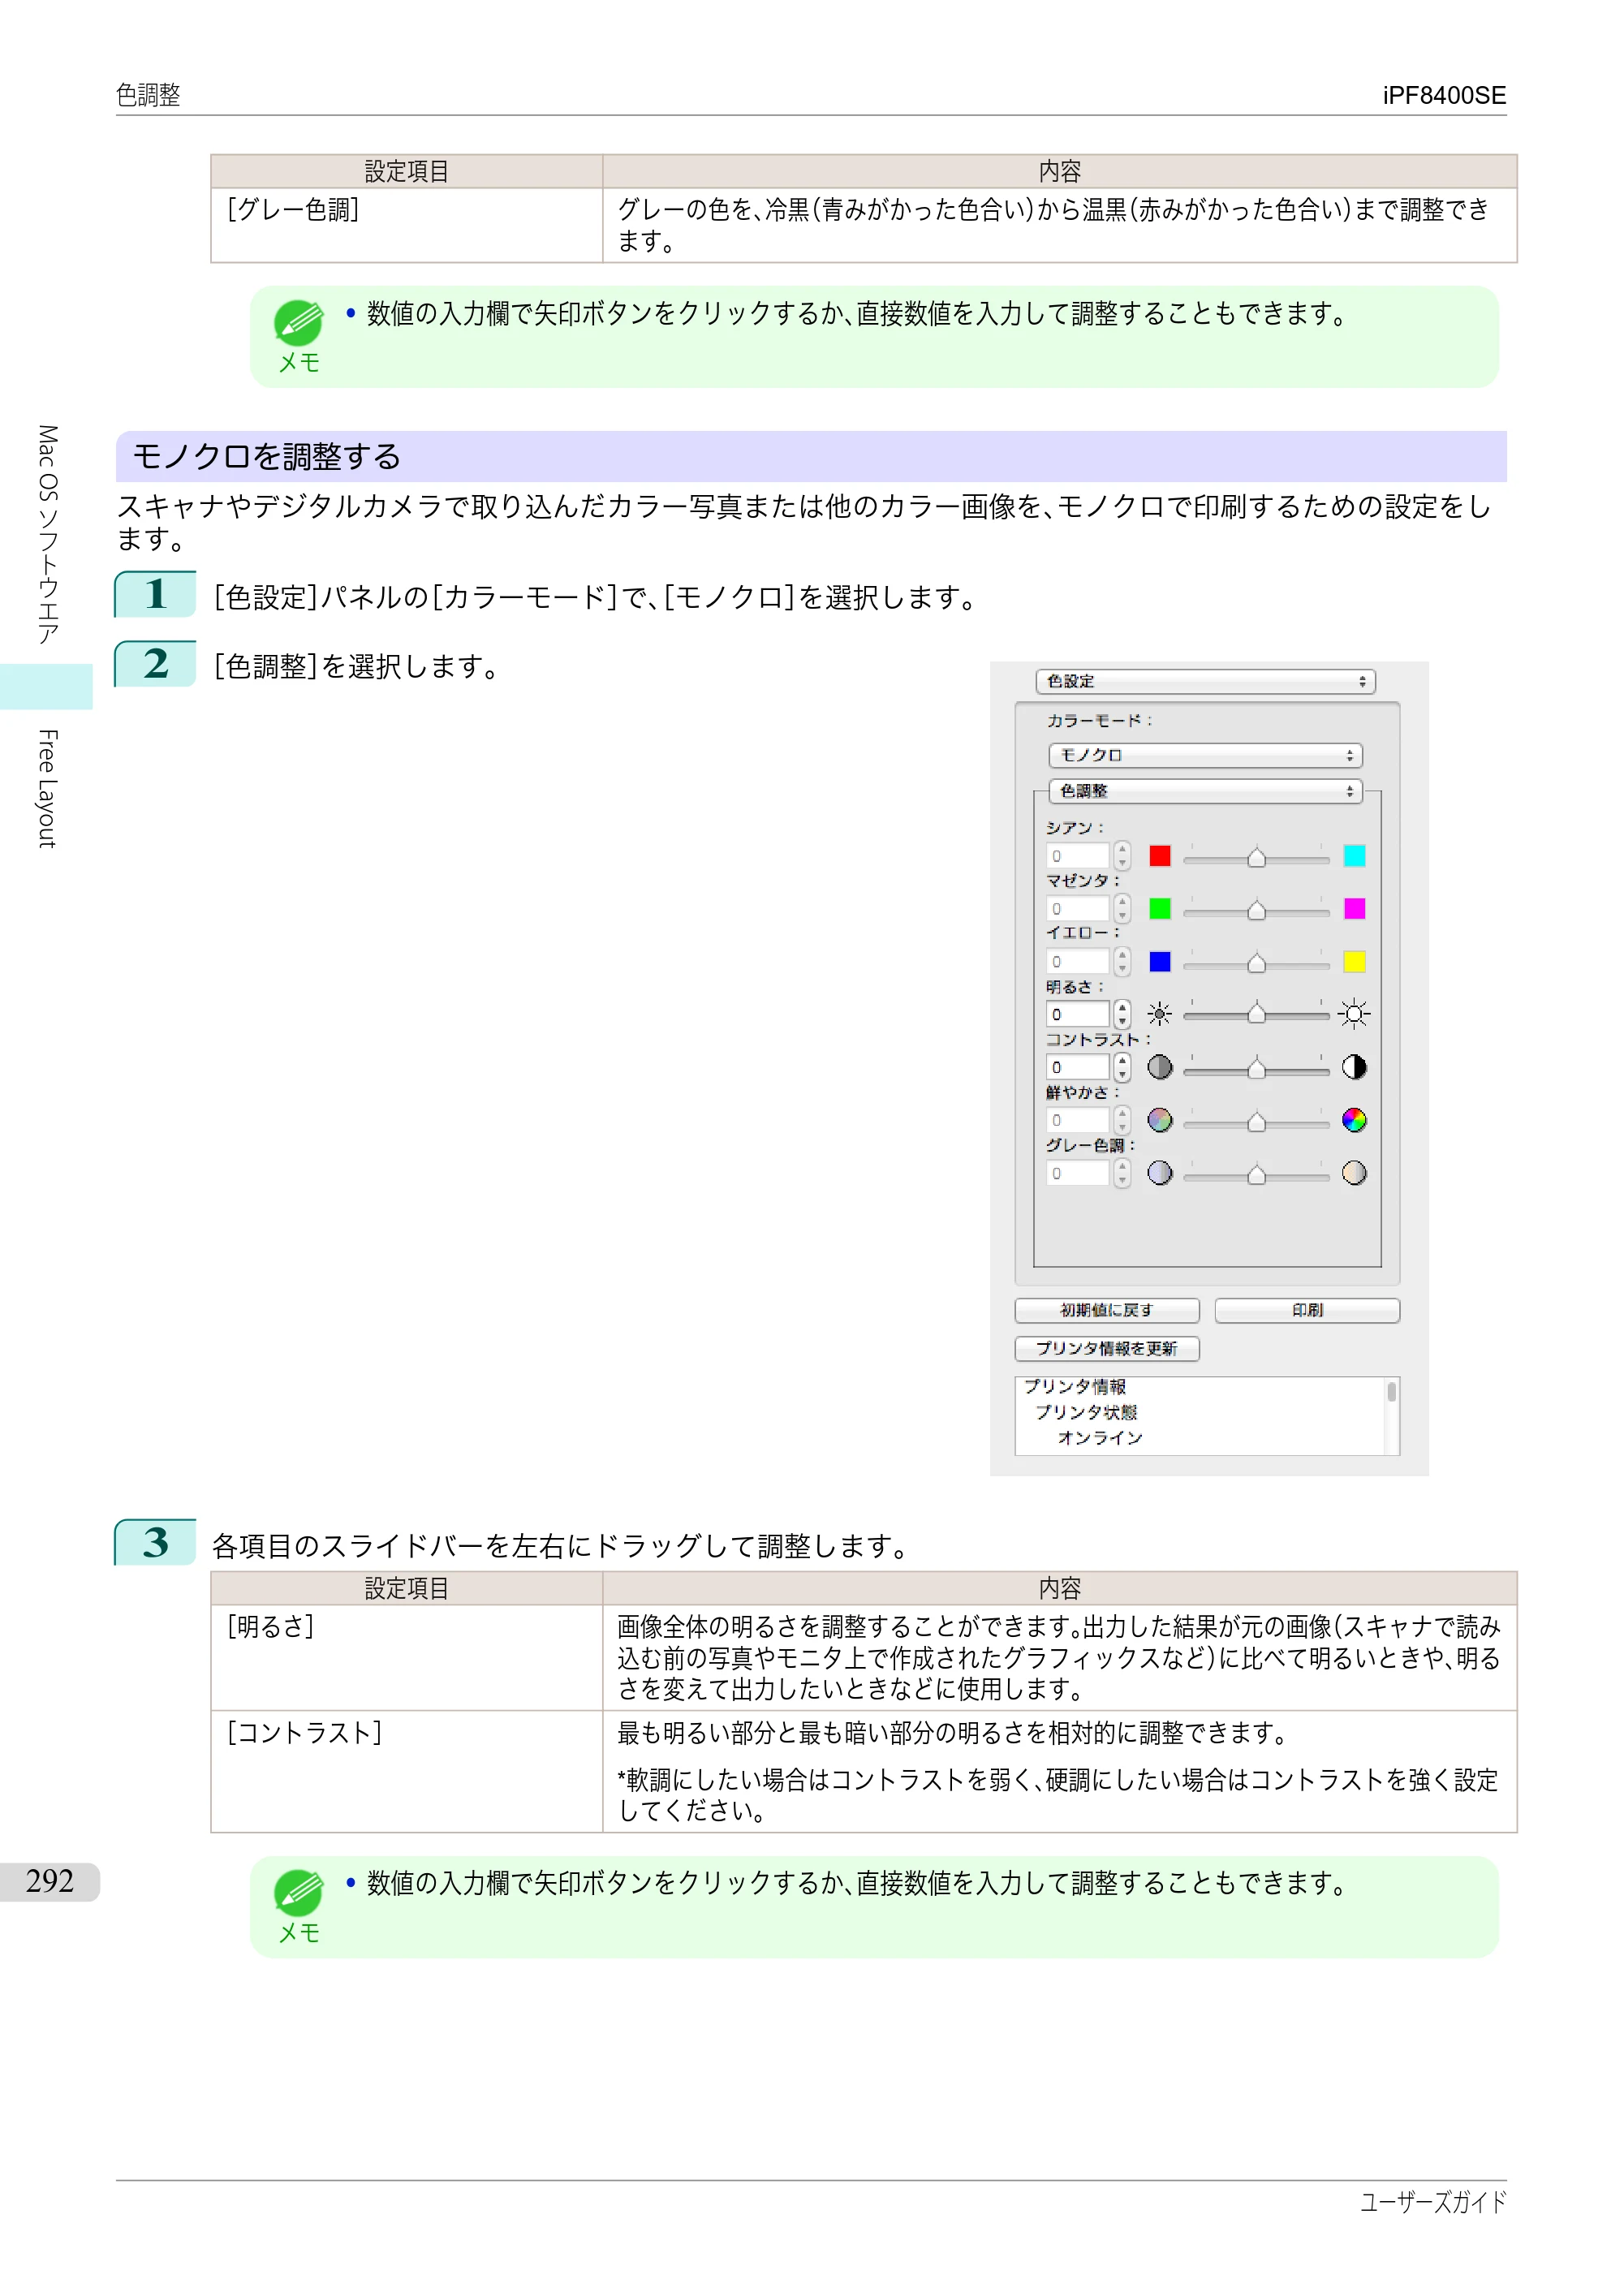The height and width of the screenshot is (2296, 1624).
Task: Click the cool-tone bluish gray icon
Action: 1160,1174
